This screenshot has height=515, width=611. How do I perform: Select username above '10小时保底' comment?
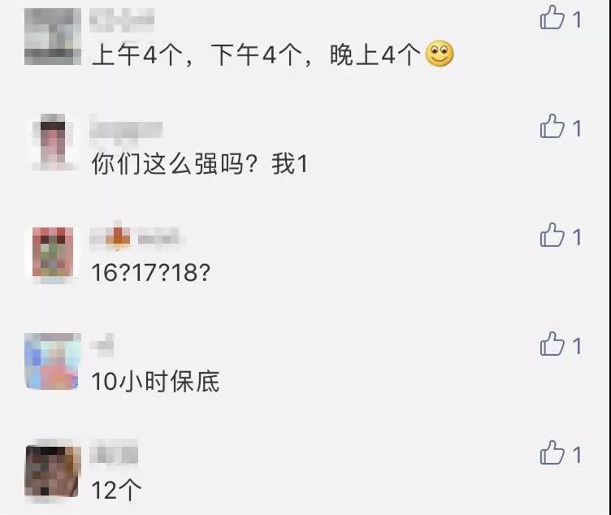click(102, 344)
